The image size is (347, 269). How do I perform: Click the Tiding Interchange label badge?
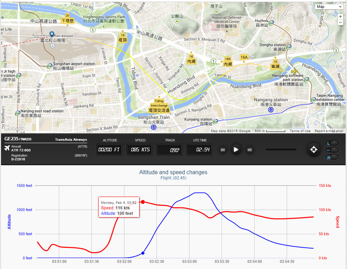(x=159, y=106)
